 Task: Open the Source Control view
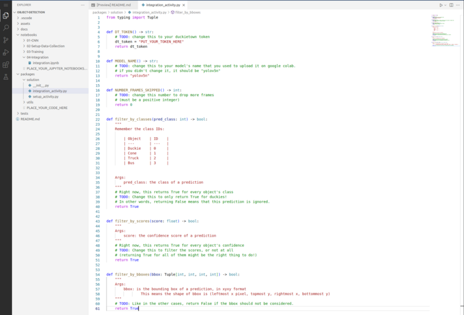click(x=6, y=40)
